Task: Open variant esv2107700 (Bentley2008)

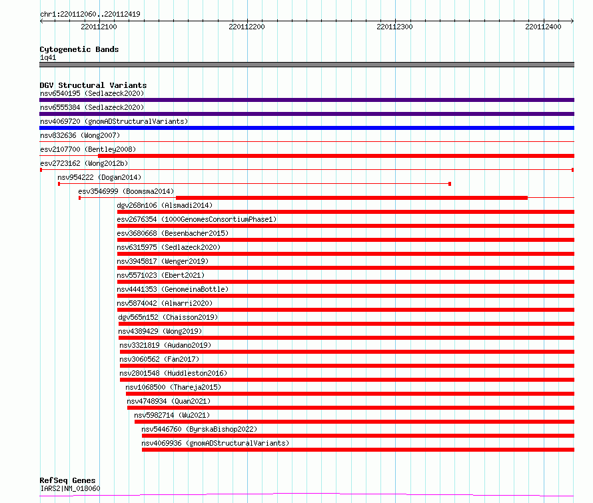Action: (88, 149)
